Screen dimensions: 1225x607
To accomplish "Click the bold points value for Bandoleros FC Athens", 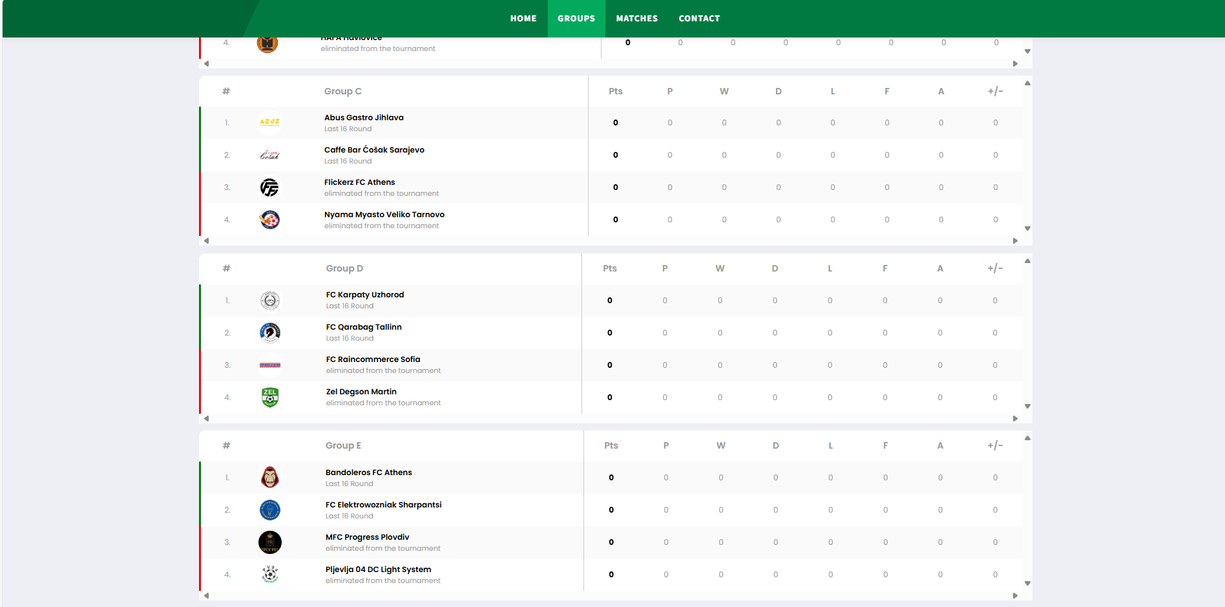I will point(611,478).
